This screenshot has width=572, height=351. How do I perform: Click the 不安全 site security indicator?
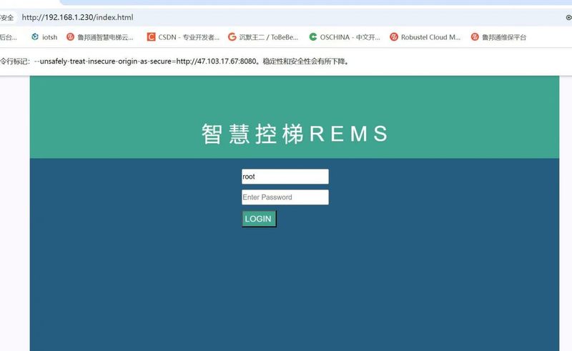pos(6,17)
